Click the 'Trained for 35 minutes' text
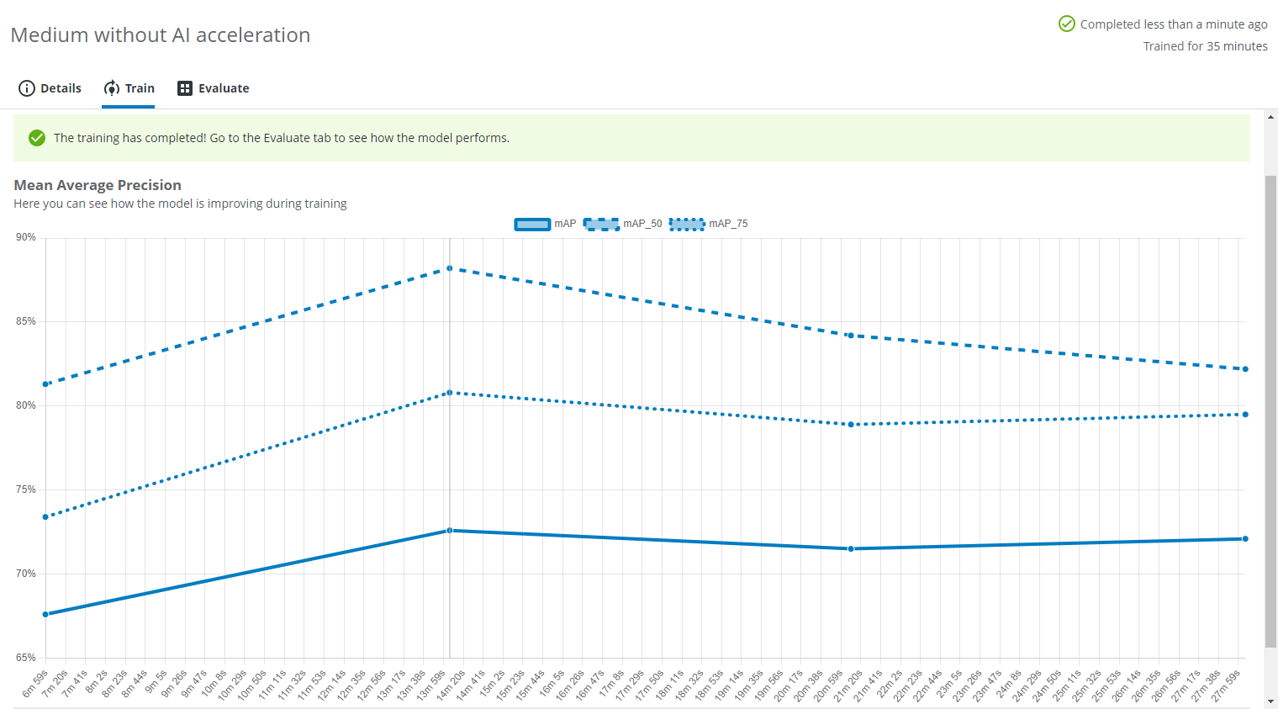 pos(1205,46)
